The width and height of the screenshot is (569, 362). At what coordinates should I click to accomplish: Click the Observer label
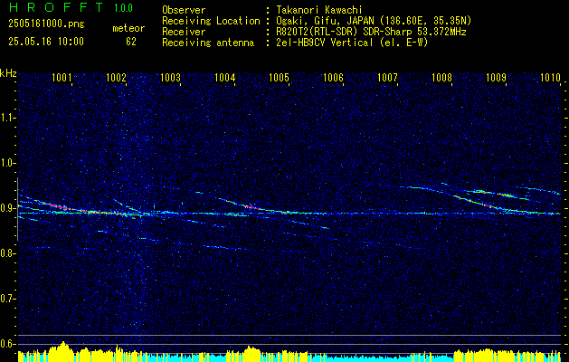coord(184,10)
